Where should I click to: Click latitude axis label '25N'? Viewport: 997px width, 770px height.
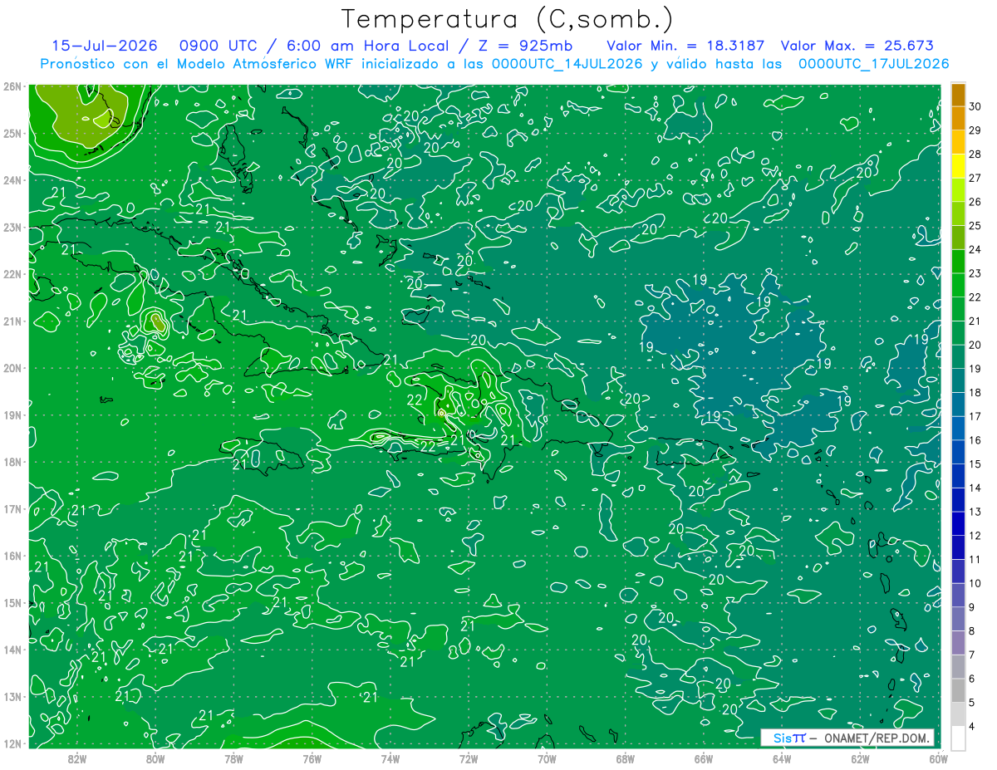pyautogui.click(x=12, y=133)
